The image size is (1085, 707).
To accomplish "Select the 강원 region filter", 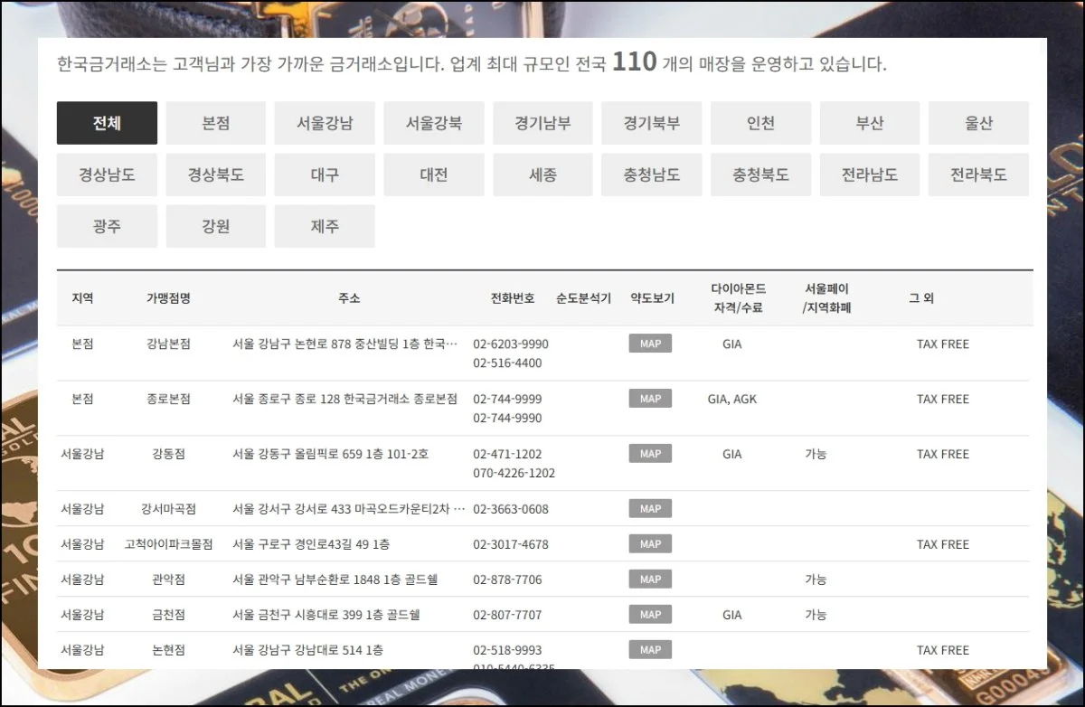I will (215, 226).
